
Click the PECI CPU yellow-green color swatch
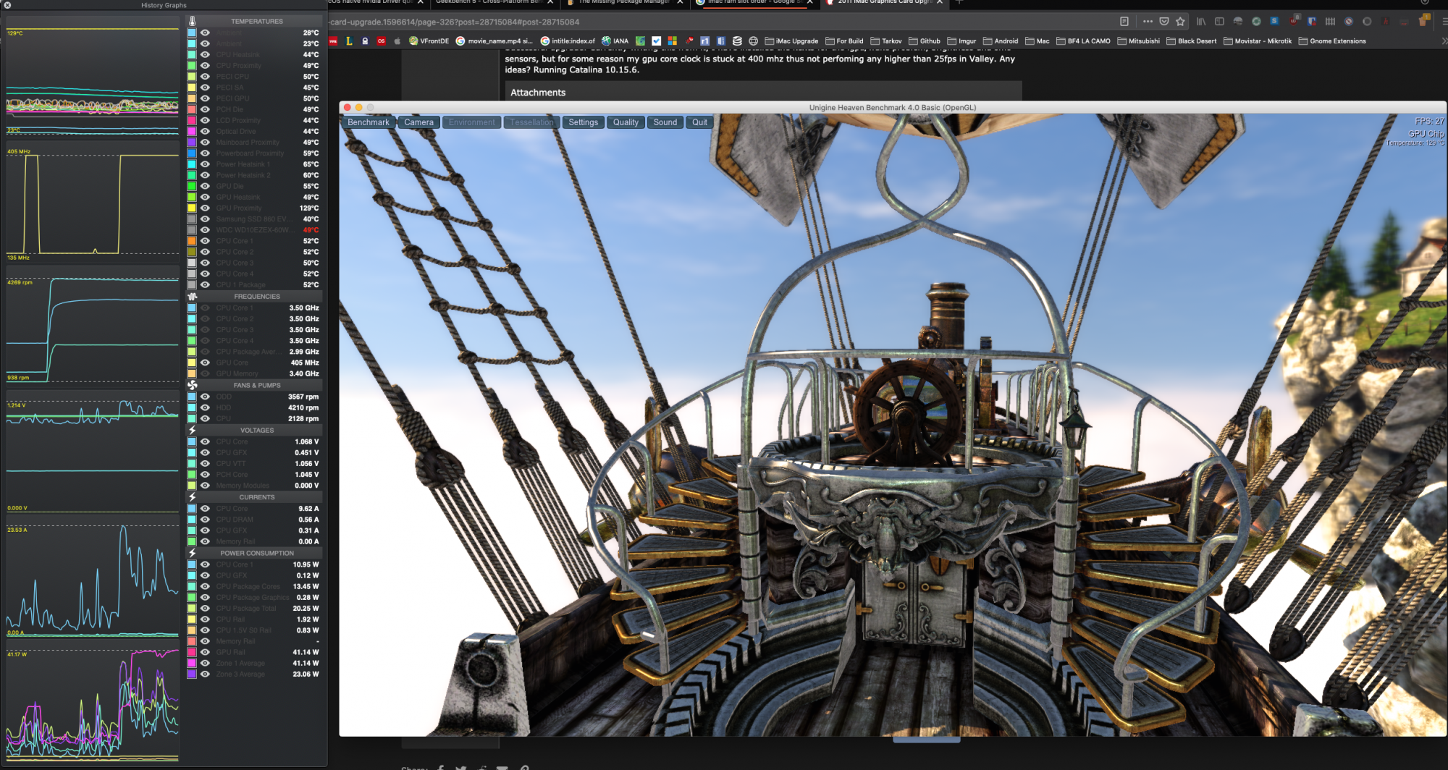[192, 77]
